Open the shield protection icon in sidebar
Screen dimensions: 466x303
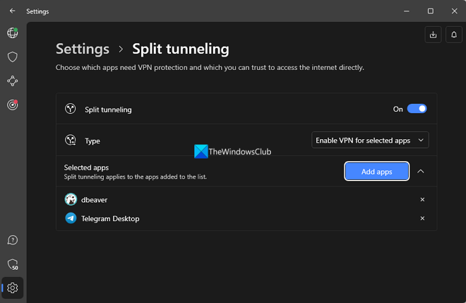(12, 57)
